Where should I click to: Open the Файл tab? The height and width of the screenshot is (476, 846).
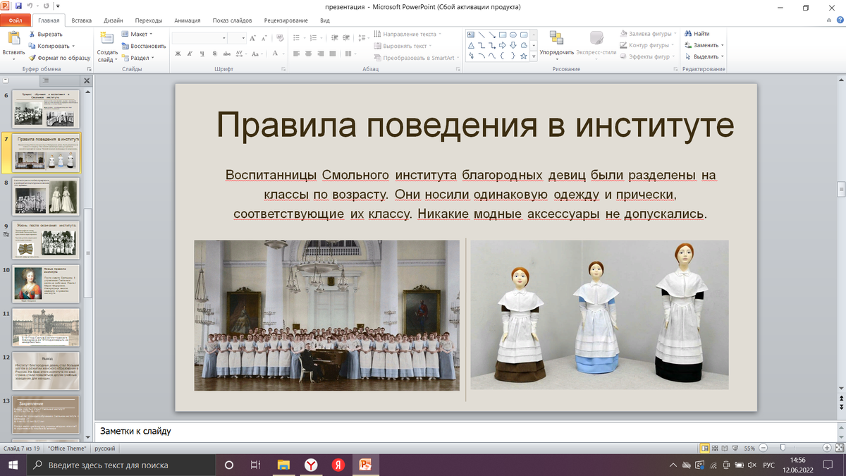(16, 21)
